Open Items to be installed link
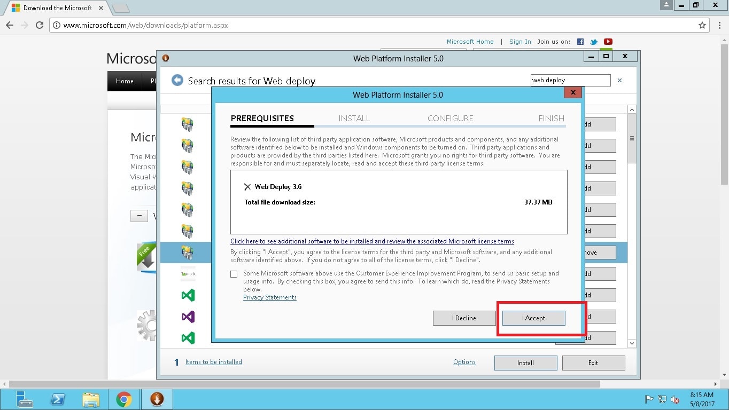Image resolution: width=729 pixels, height=410 pixels. tap(213, 362)
